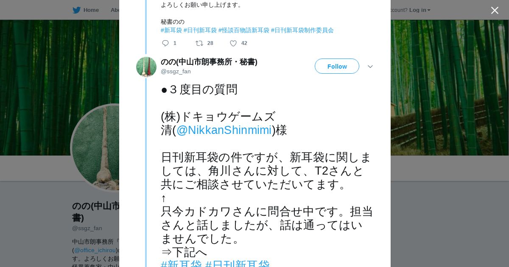Screen dimensions: 509x267
Task: Open the @NikkanShinmimi mention link
Action: point(224,130)
